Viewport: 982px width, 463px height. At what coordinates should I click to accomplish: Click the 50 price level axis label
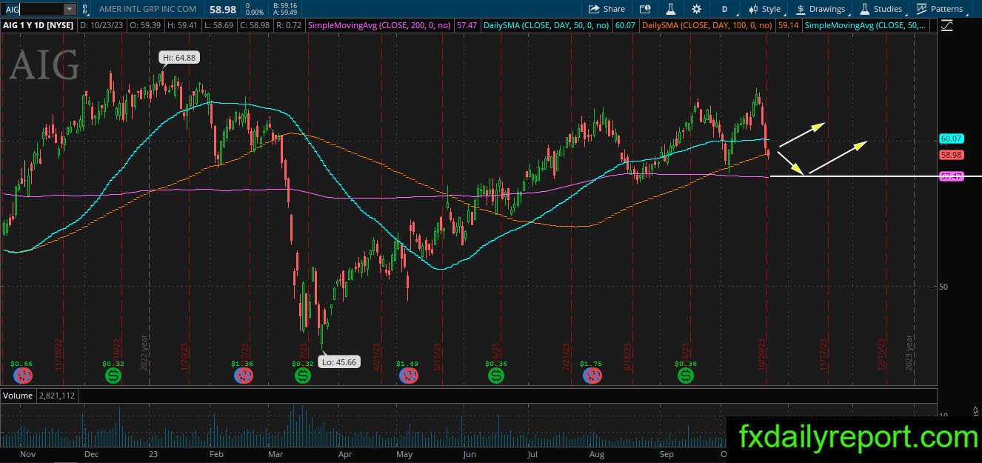pos(943,287)
